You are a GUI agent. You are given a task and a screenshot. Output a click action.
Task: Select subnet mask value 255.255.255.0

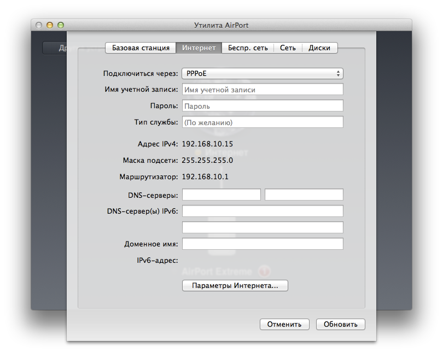point(207,160)
